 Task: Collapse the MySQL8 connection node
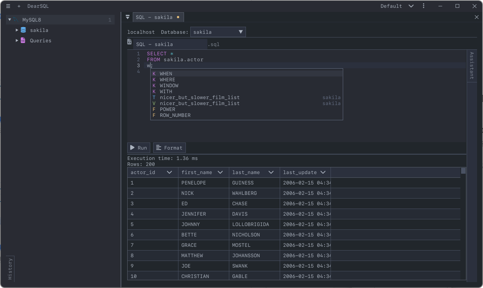(10, 20)
